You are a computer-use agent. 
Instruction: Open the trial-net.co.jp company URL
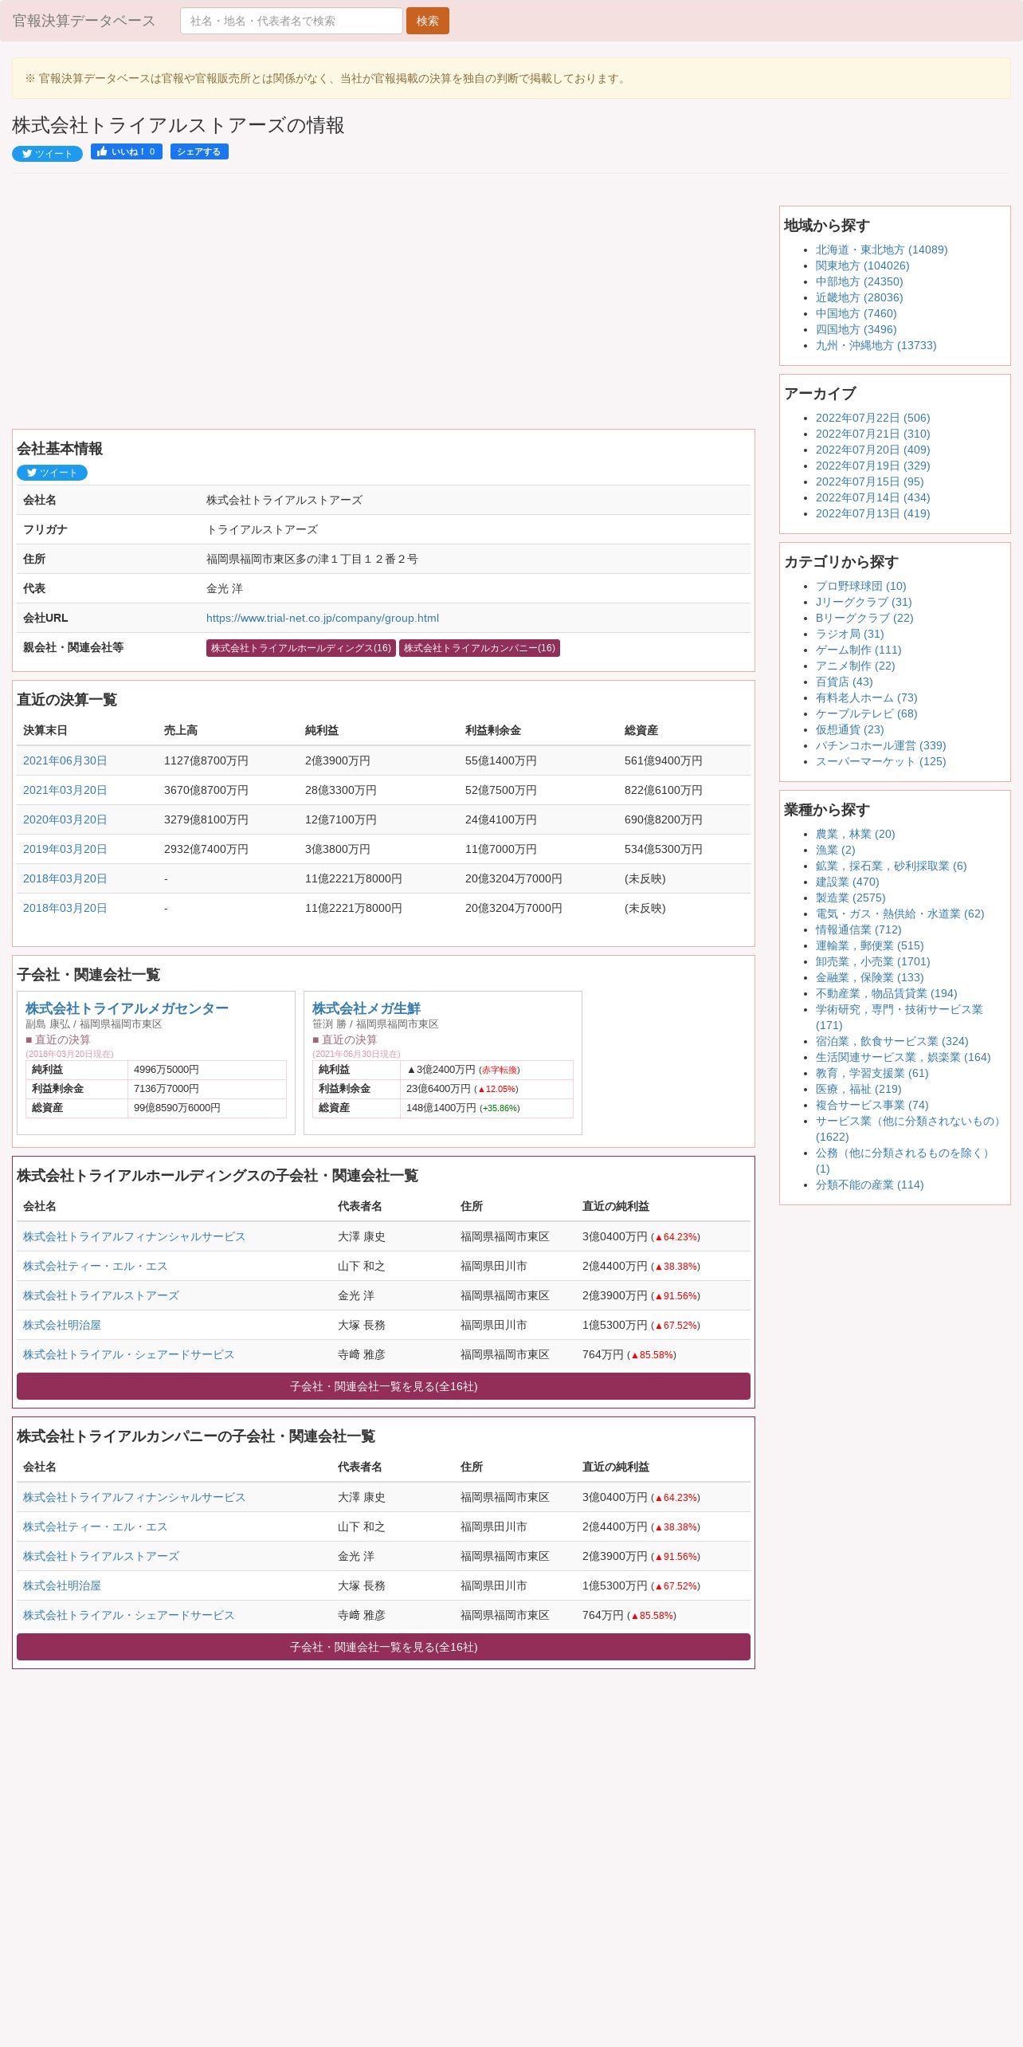point(323,618)
